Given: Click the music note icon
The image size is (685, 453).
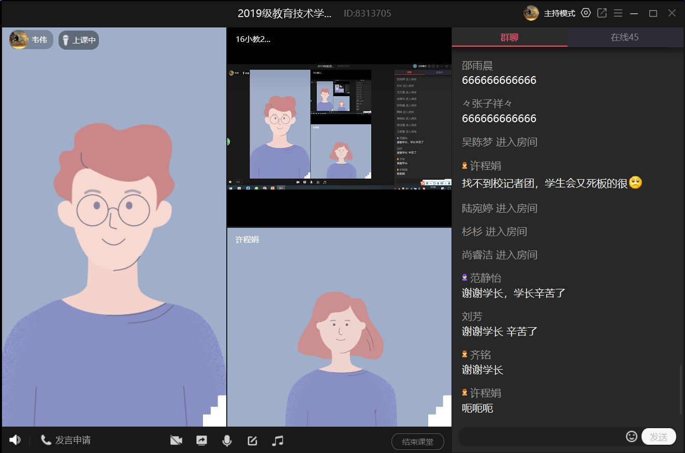Looking at the screenshot, I should [x=278, y=441].
